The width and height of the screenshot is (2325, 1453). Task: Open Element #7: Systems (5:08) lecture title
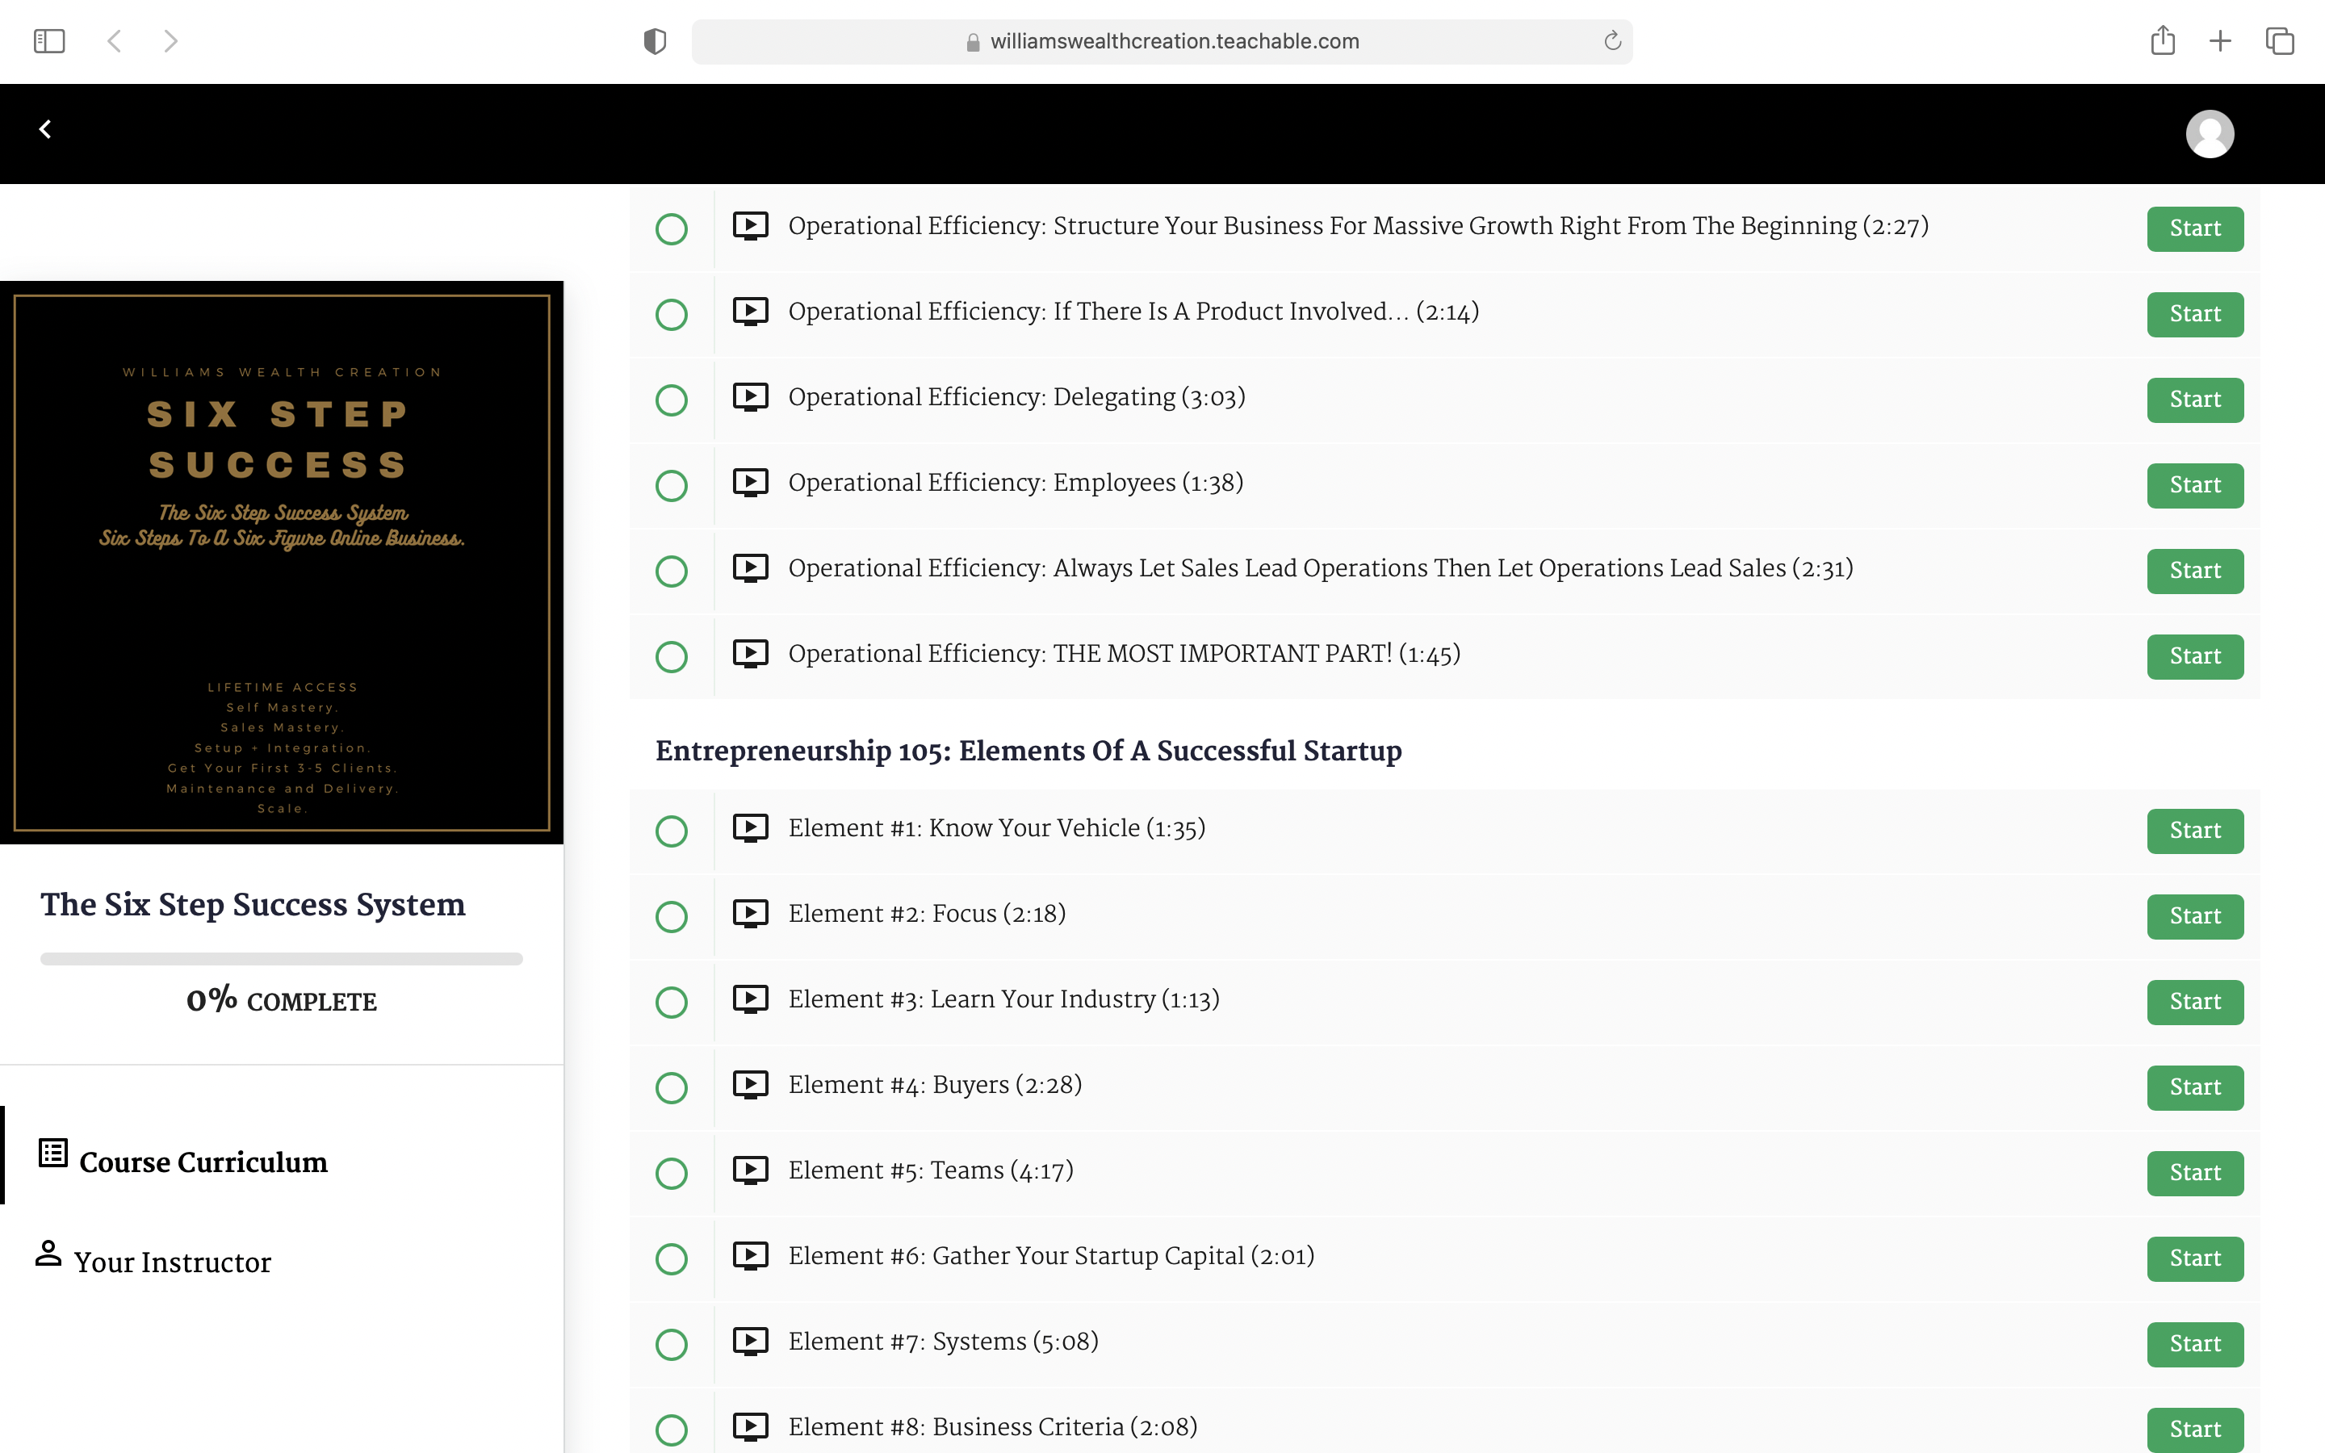[944, 1342]
